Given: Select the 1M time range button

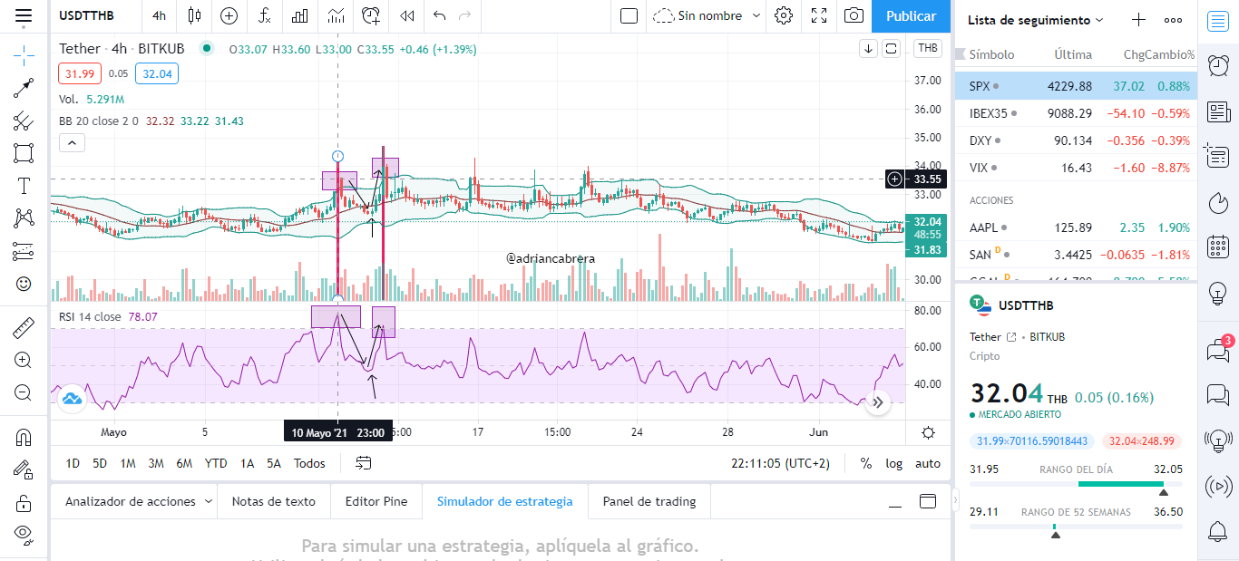Looking at the screenshot, I should pyautogui.click(x=128, y=463).
